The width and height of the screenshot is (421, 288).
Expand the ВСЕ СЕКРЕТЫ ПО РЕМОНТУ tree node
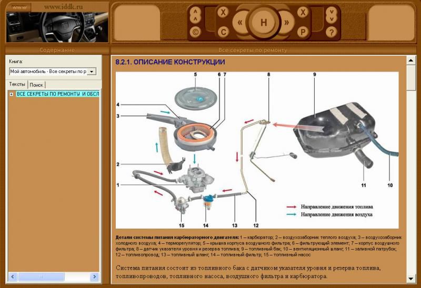[12, 94]
